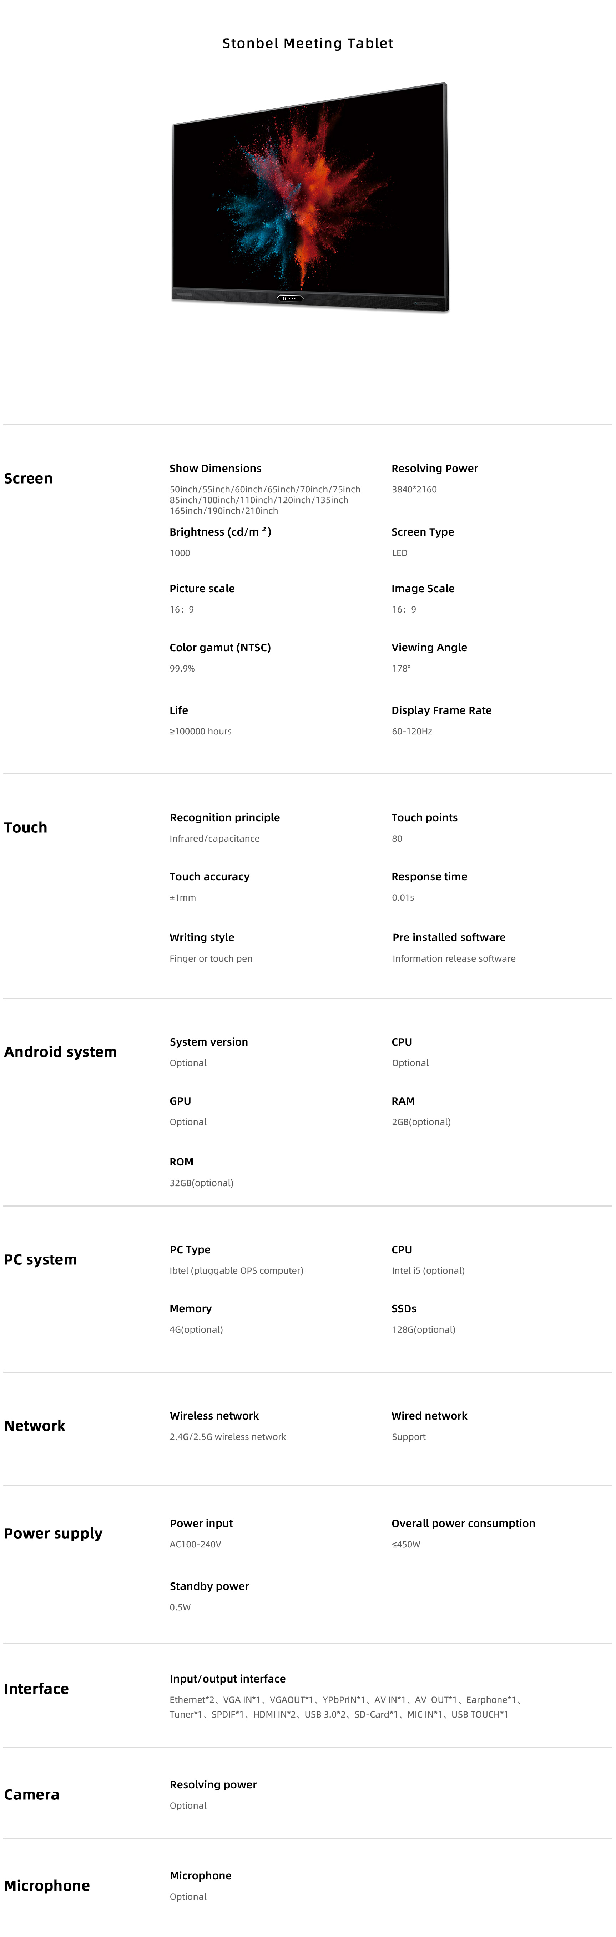Click the Show Dimensions label
Image resolution: width=616 pixels, height=1937 pixels.
click(216, 469)
